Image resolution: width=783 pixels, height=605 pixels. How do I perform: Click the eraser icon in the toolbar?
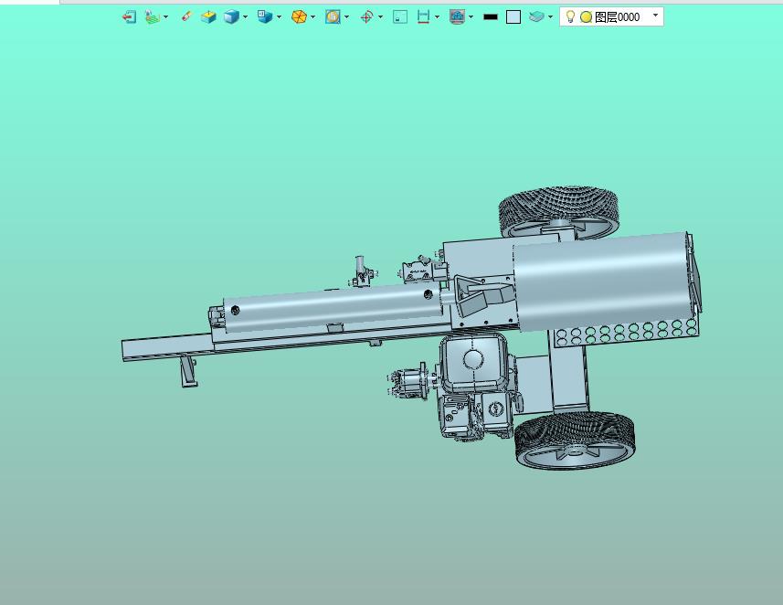coord(186,17)
